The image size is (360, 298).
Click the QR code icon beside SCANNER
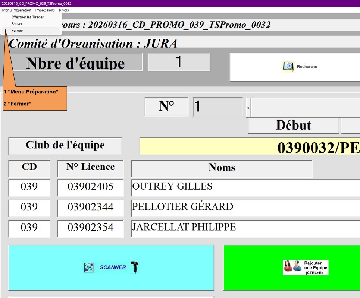(x=89, y=267)
